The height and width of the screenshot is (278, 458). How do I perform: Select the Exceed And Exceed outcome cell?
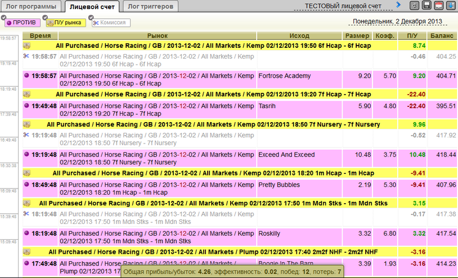(299, 158)
